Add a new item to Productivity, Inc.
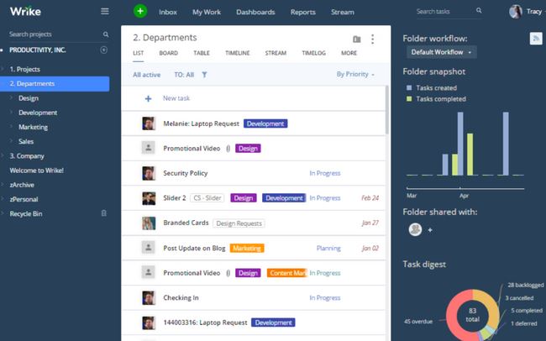546x341 pixels. (104, 50)
